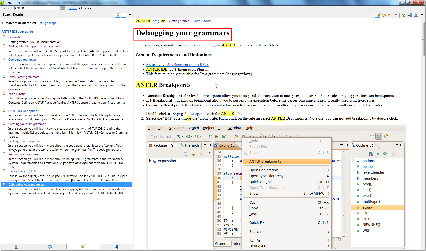This screenshot has width=426, height=251.
Task: Toggle search term highlighting in help toolbar
Action: [377, 15]
